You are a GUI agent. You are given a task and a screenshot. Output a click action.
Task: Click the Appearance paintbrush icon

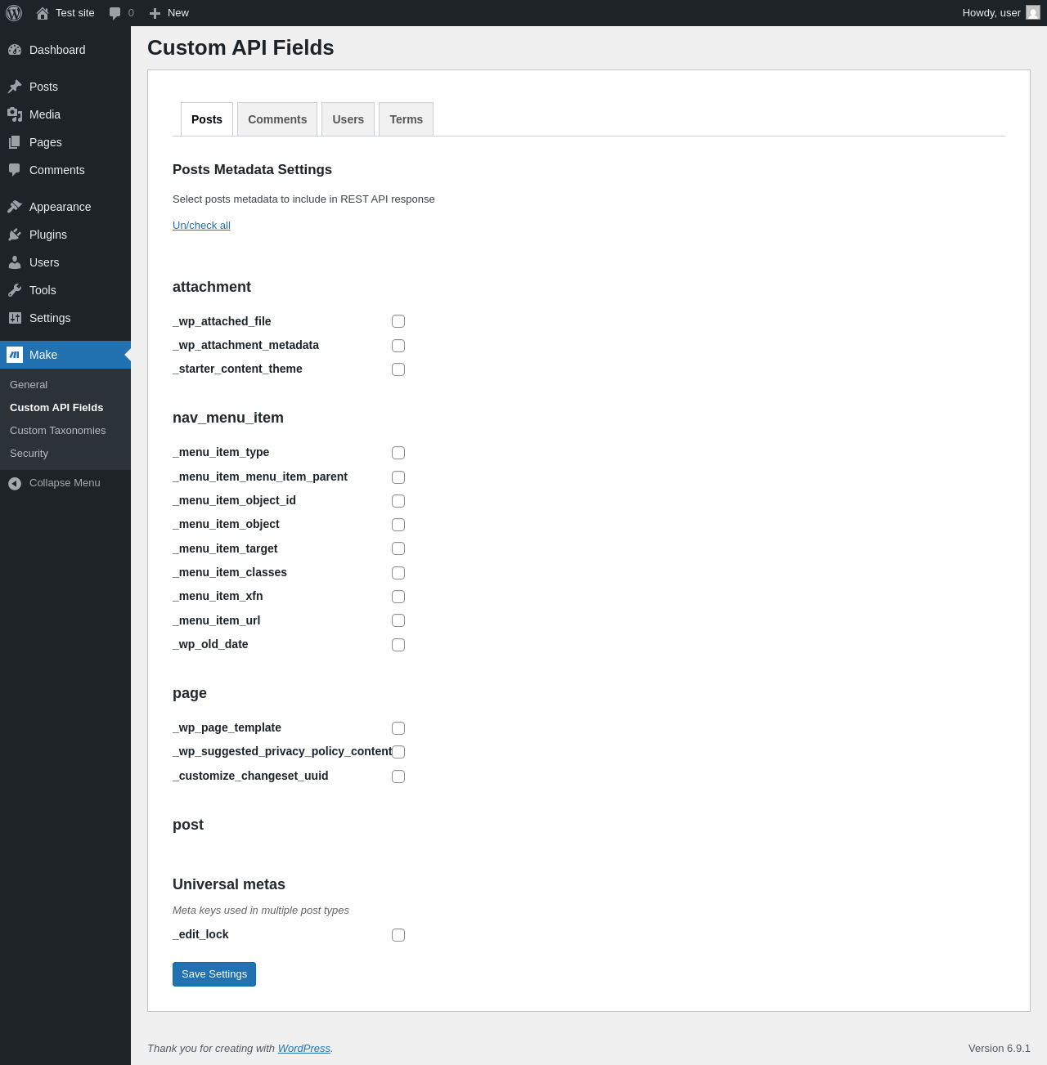[15, 207]
